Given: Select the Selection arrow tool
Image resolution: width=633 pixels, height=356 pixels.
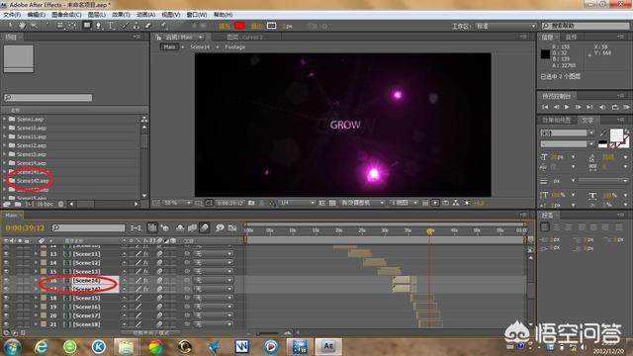Looking at the screenshot, I should [11, 26].
